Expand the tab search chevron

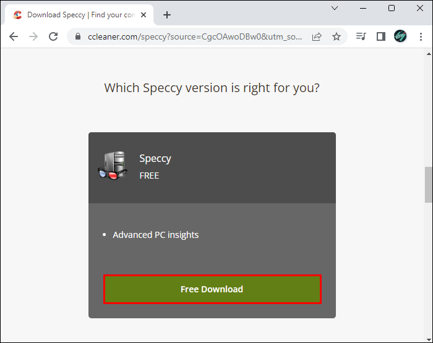(335, 8)
